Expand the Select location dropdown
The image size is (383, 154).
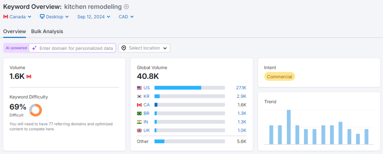pos(144,48)
